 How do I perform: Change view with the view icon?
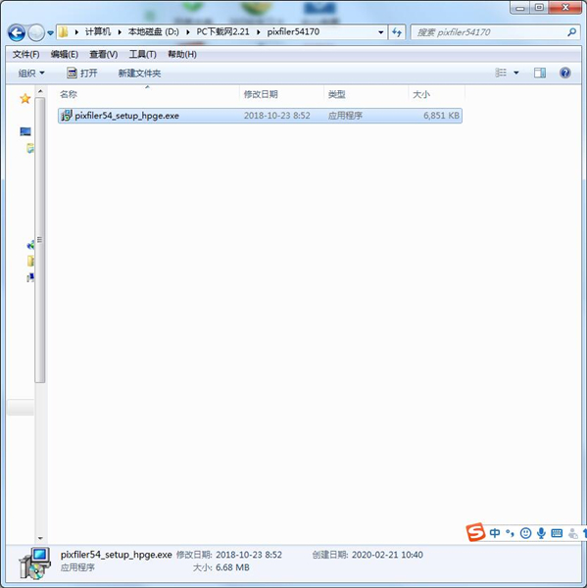pyautogui.click(x=501, y=73)
